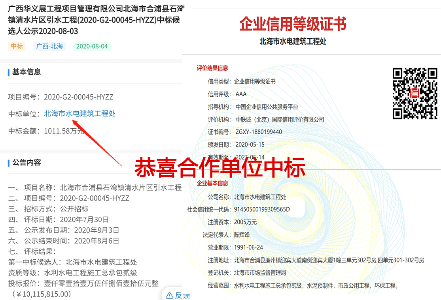Select 公司名称 北海市水电建筑工程处 row
The image size is (441, 300).
coord(247,197)
